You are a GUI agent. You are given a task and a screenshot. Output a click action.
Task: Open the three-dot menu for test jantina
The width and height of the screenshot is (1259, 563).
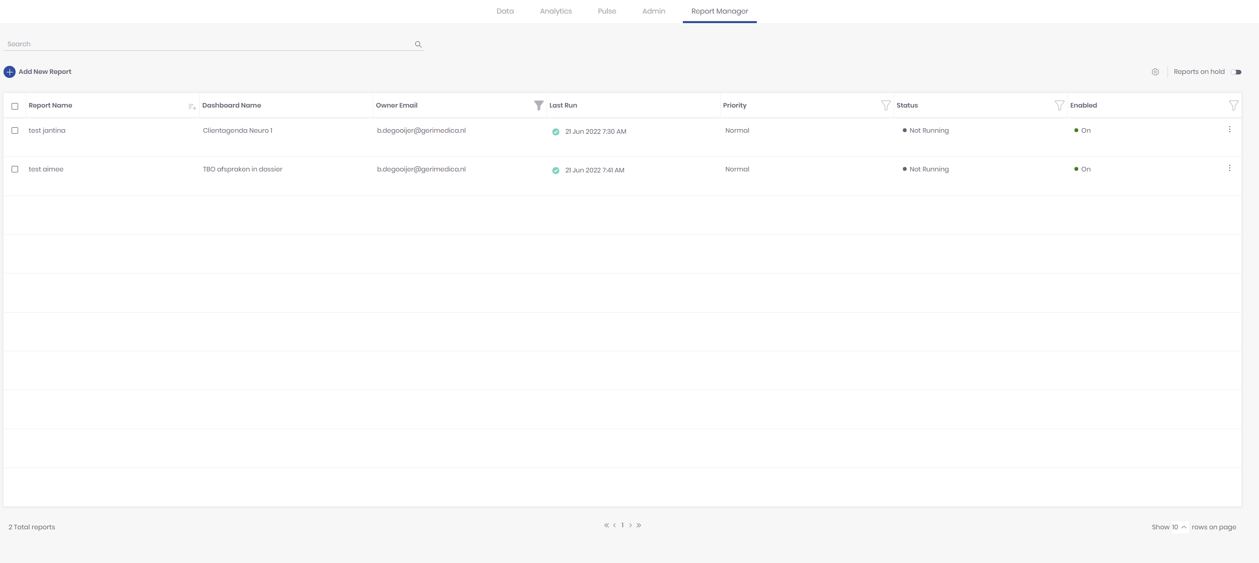(x=1229, y=130)
